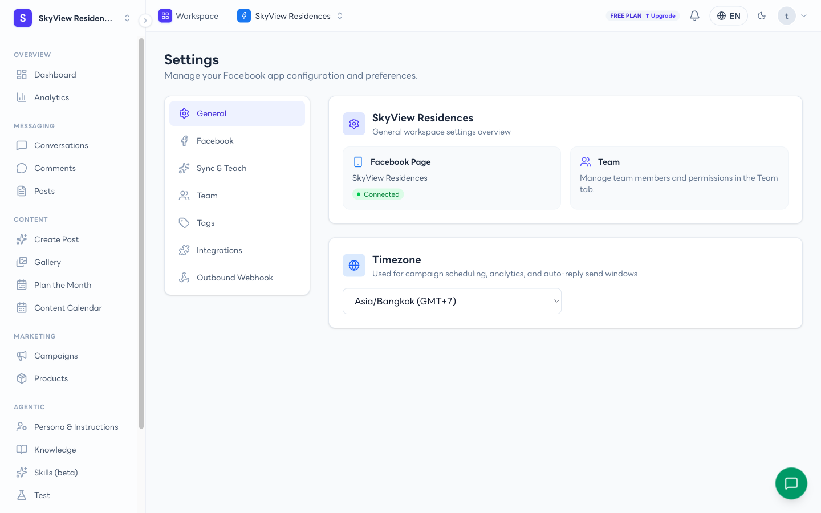Select the General settings tab
Screen dimensions: 821x513
pyautogui.click(x=237, y=113)
